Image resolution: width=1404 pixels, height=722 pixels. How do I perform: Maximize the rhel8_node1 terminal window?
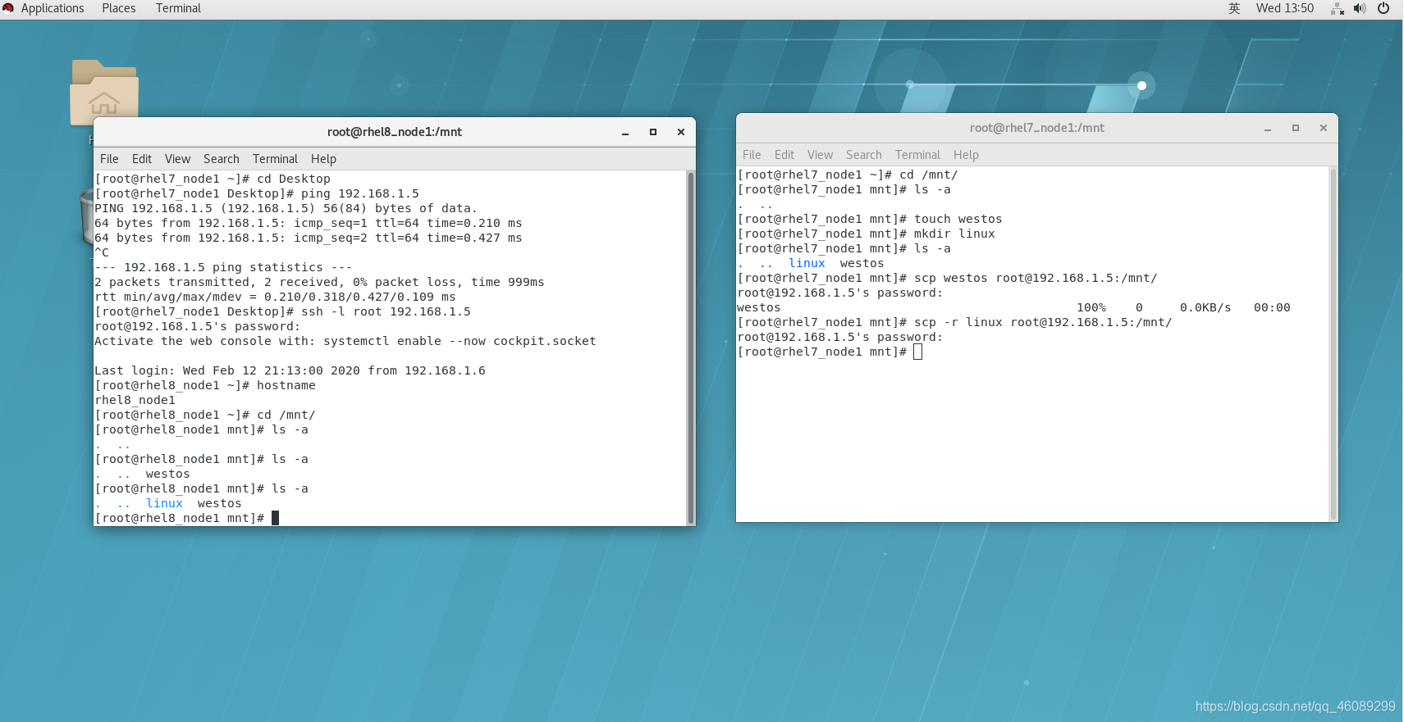coord(653,132)
